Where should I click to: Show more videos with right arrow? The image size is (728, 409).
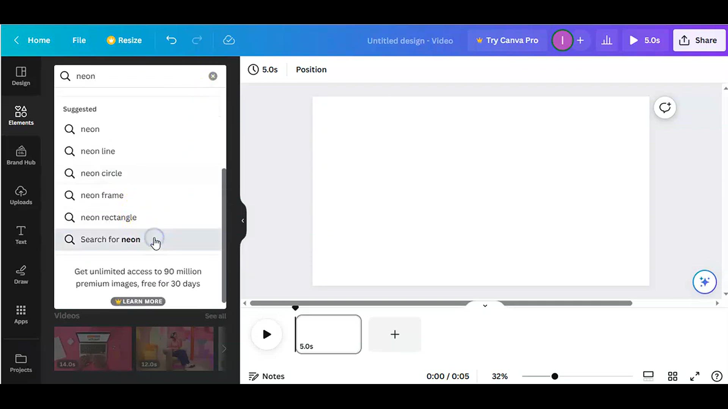point(224,349)
